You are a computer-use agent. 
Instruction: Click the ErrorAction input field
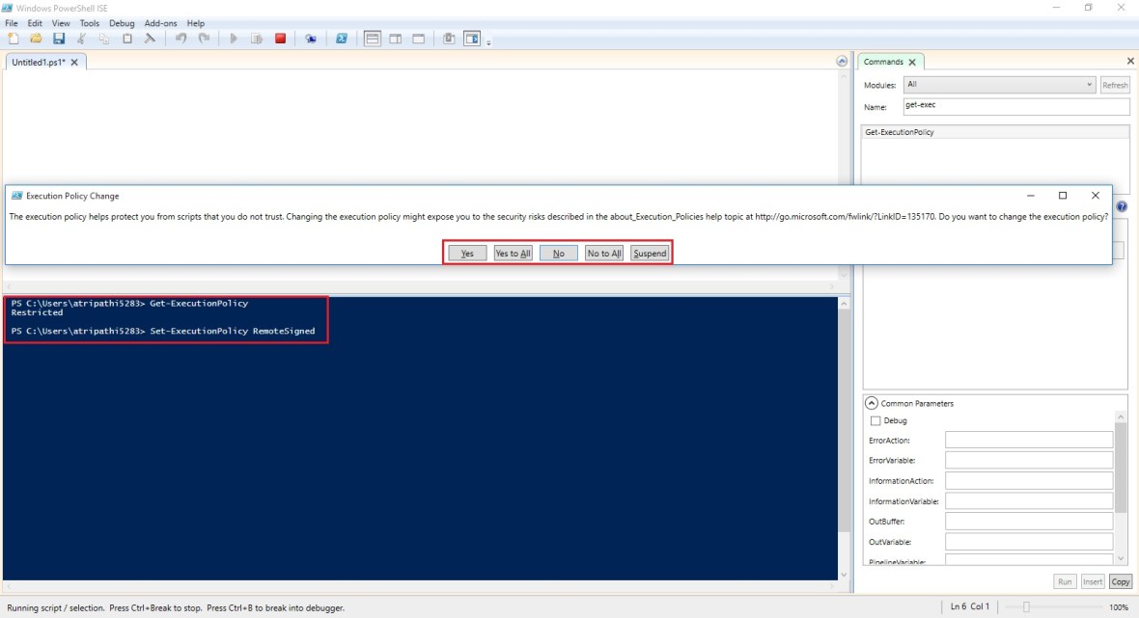[1028, 440]
